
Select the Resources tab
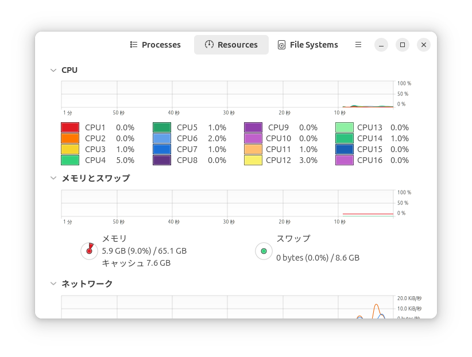click(x=231, y=45)
